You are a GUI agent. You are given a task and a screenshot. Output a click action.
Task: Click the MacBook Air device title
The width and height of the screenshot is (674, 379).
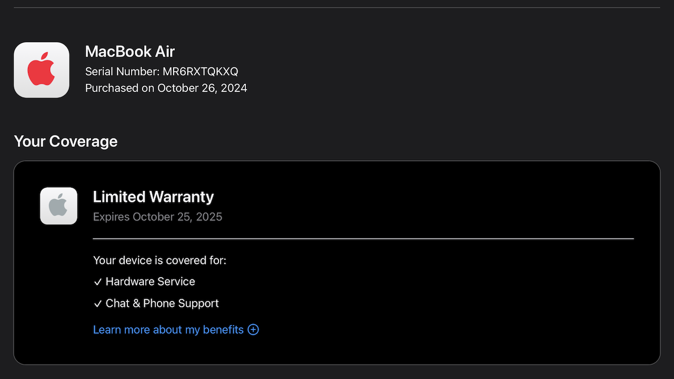coord(130,52)
